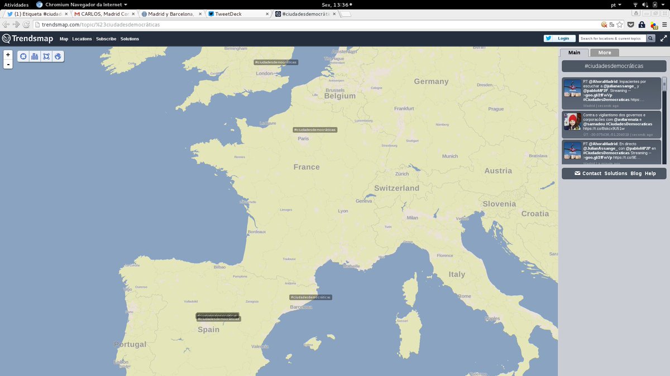Reload the page
Viewport: 670px width, 376px height.
coord(26,25)
